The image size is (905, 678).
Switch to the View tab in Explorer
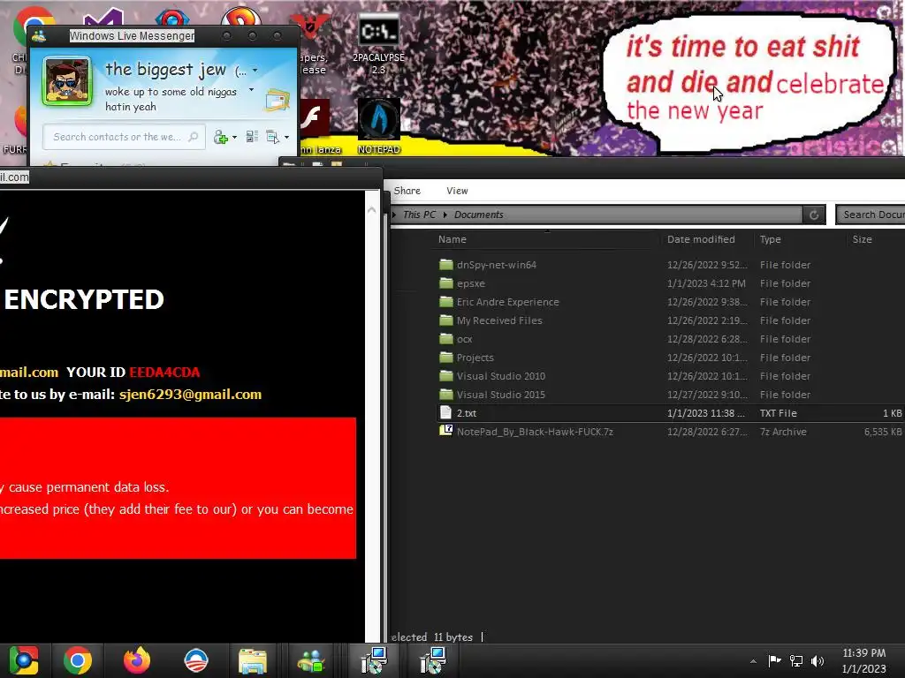coord(457,191)
